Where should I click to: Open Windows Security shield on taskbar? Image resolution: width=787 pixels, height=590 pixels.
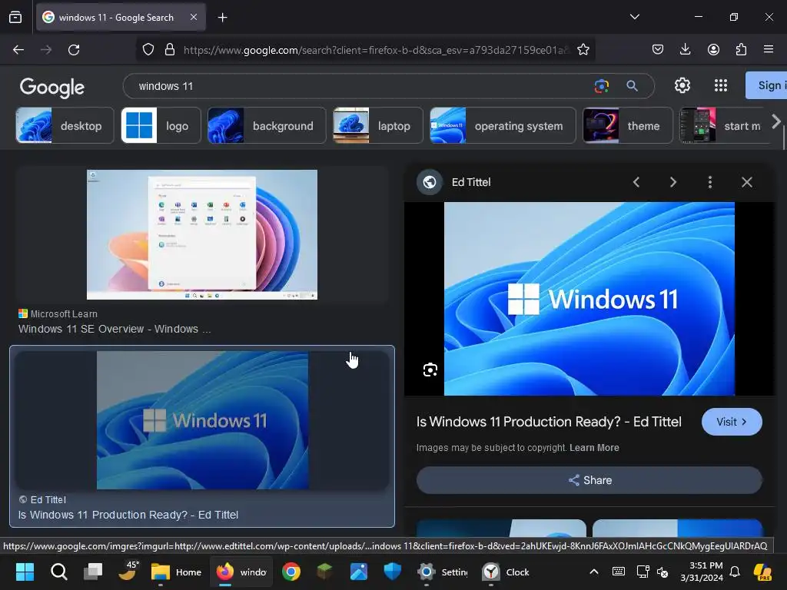393,572
